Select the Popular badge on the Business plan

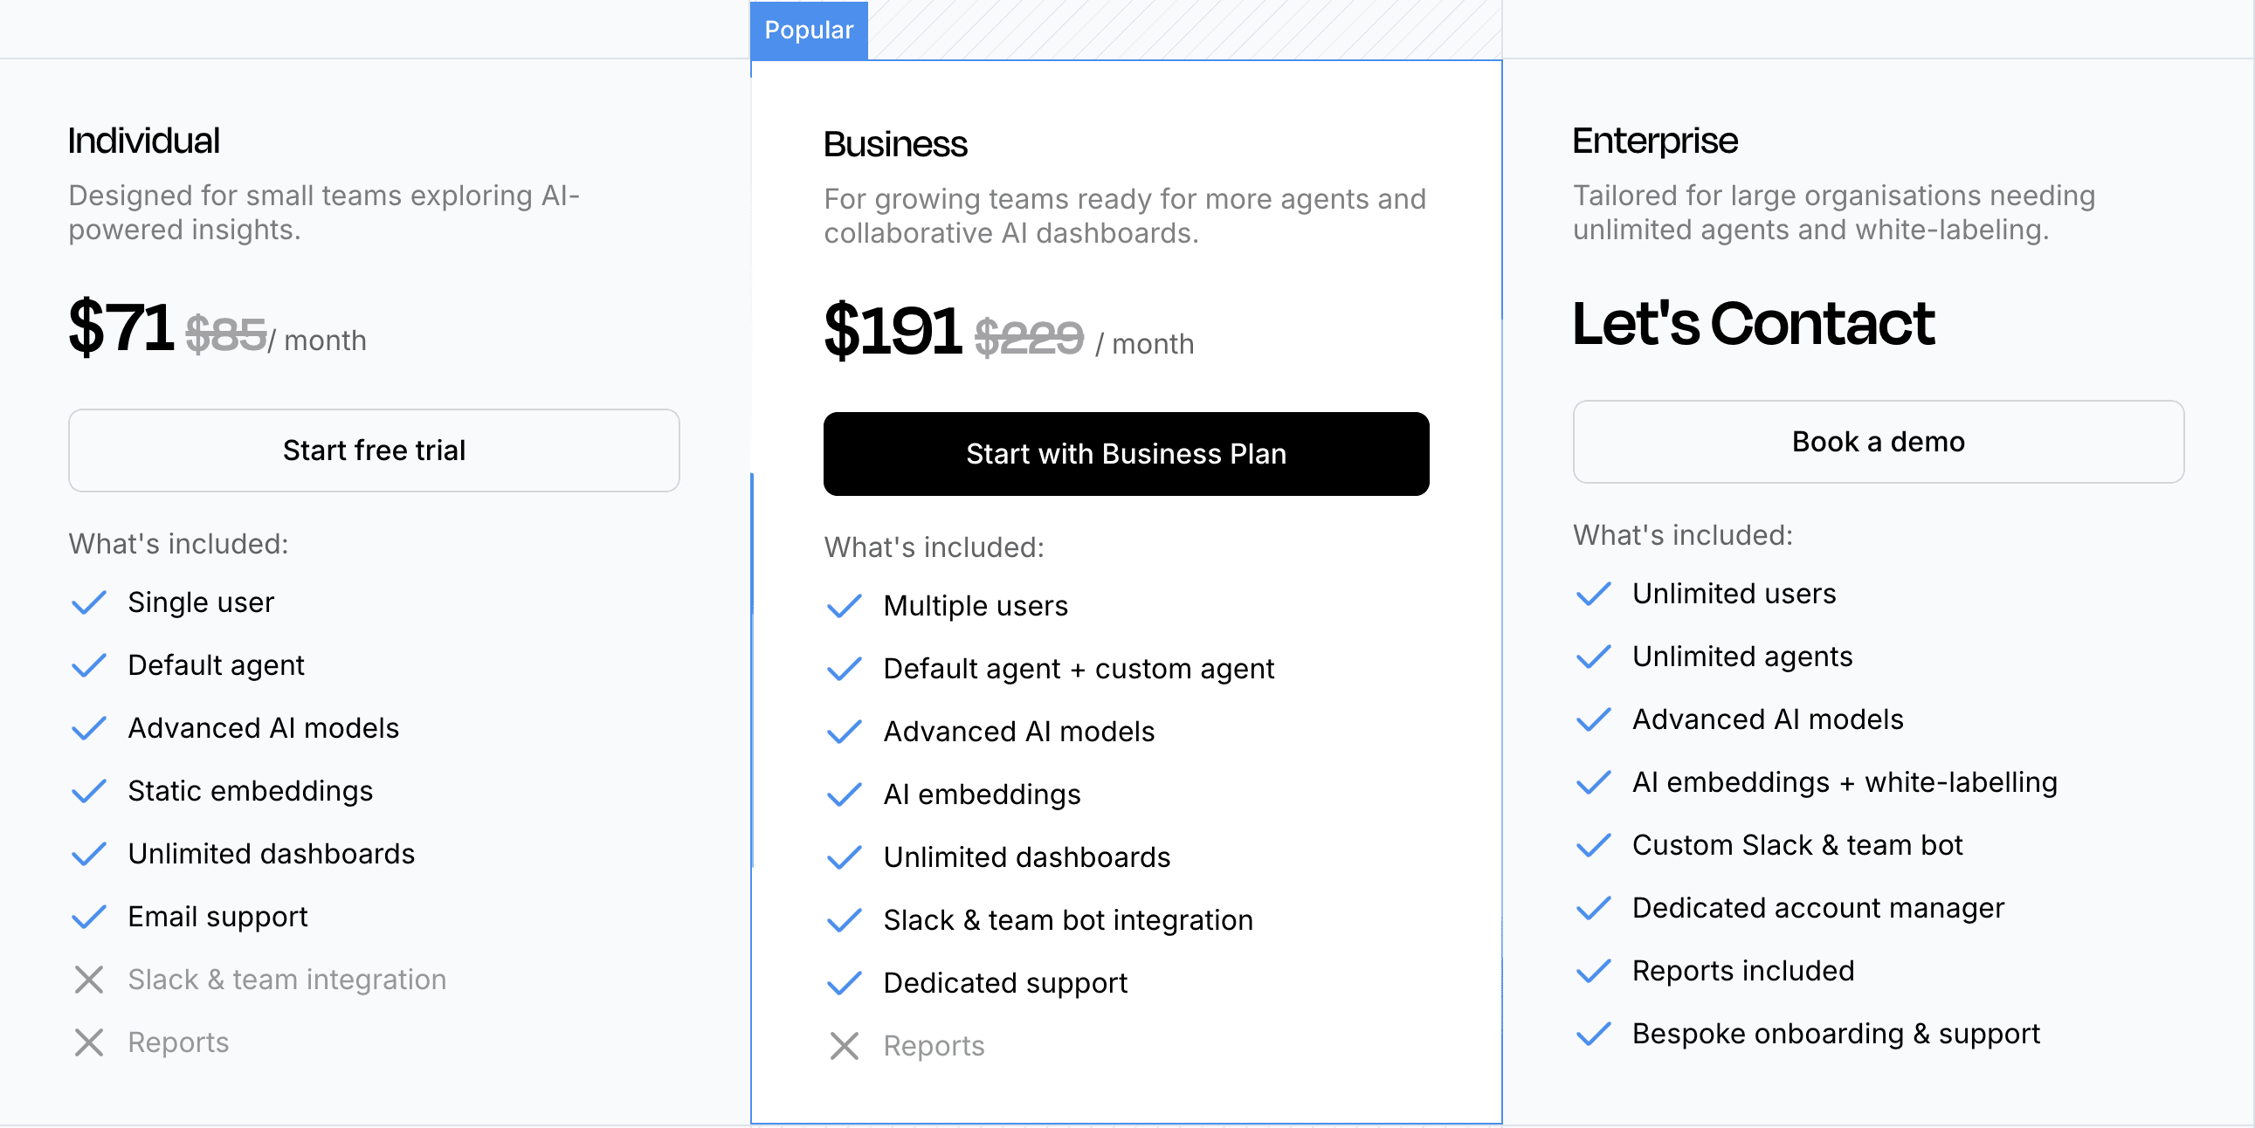[808, 30]
